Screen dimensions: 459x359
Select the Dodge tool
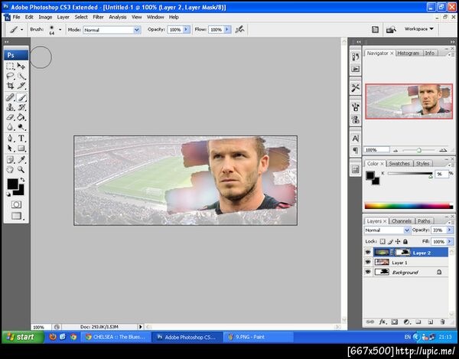tap(21, 127)
